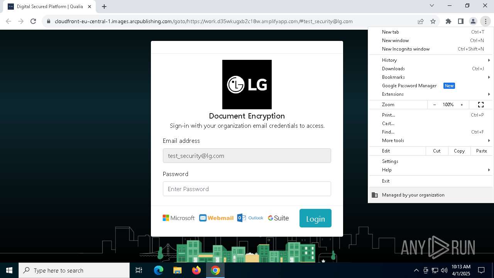Open the notification center icon
Viewport: 494px width, 278px height.
coord(481,270)
